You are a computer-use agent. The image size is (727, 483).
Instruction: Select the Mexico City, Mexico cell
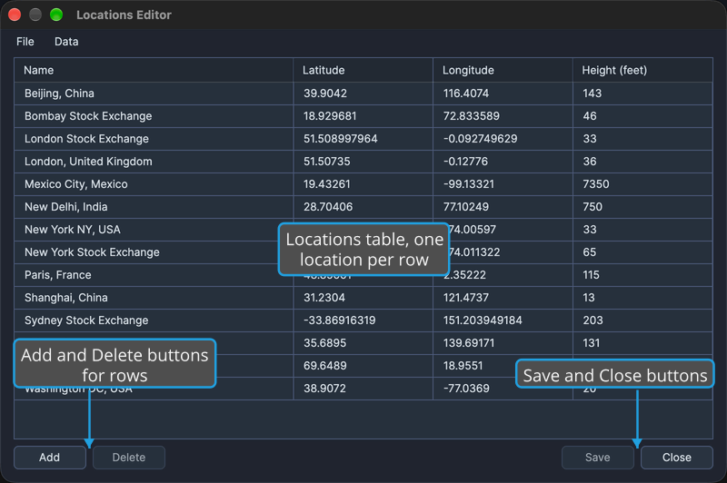tap(154, 184)
